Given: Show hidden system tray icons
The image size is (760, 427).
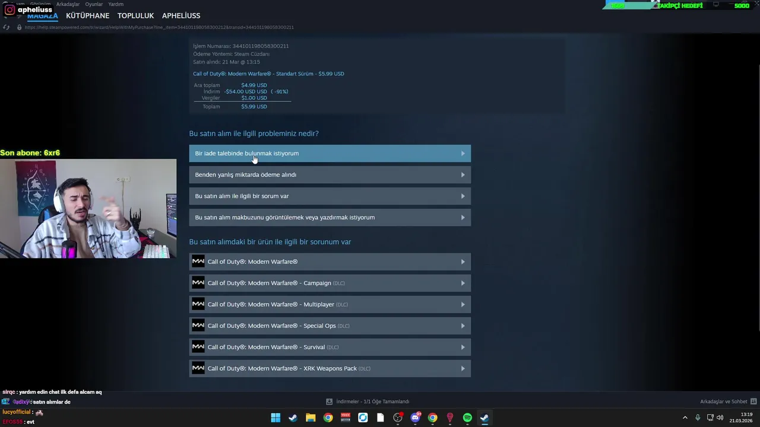Looking at the screenshot, I should click(x=685, y=418).
